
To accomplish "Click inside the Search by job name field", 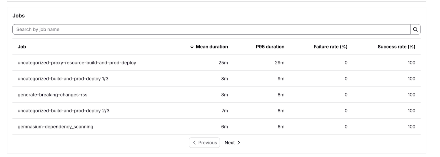I will (211, 29).
